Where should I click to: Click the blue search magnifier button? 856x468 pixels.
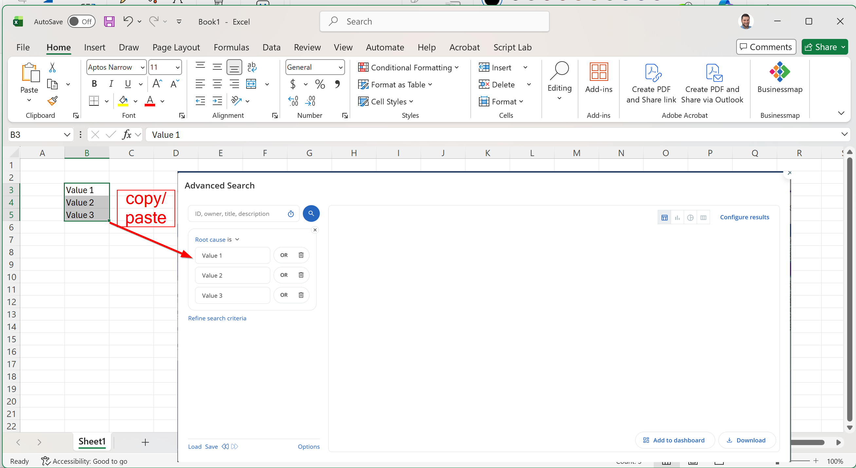(x=311, y=214)
